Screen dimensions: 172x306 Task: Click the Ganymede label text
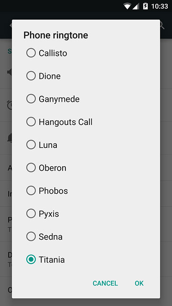pyautogui.click(x=59, y=99)
